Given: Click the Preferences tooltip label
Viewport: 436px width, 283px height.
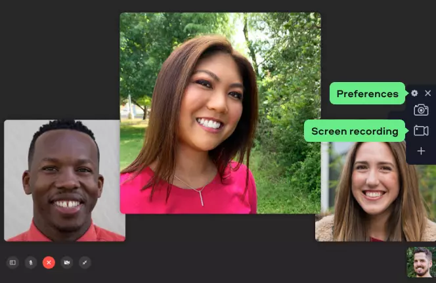Looking at the screenshot, I should [x=367, y=93].
